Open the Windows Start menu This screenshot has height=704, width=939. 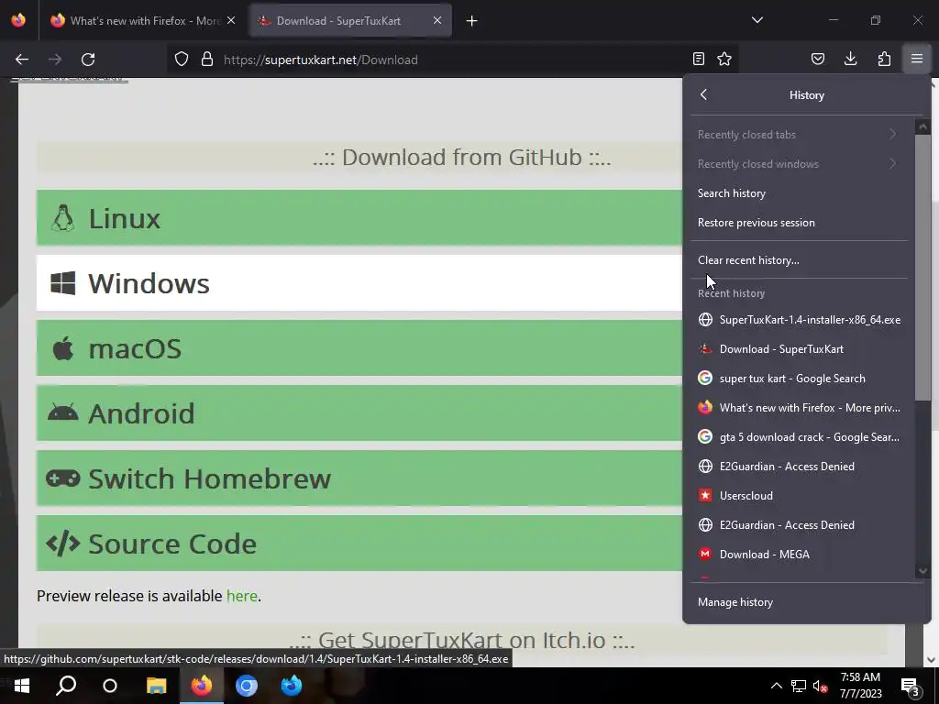tap(22, 686)
